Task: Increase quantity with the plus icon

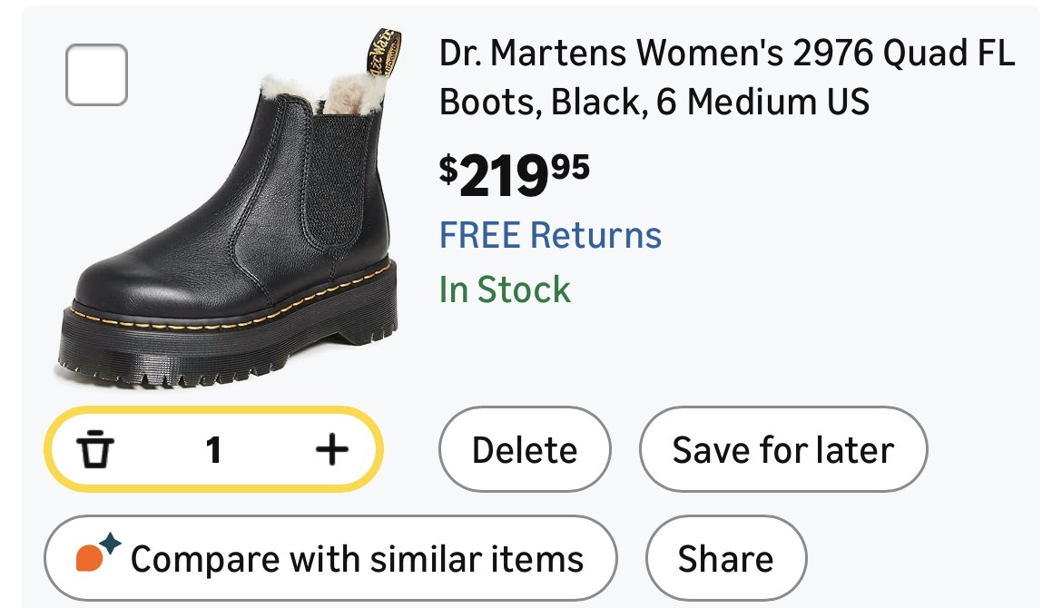Action: (331, 449)
